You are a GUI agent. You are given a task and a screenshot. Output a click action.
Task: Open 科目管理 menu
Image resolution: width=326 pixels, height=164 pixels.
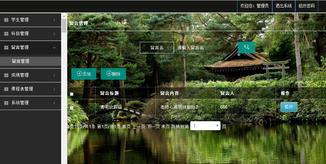(30, 34)
